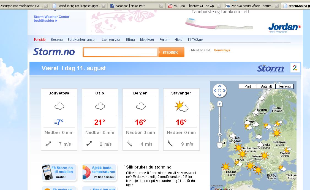Pan the map down with the arrow
Image resolution: width=310 pixels, height=190 pixels.
point(219,95)
